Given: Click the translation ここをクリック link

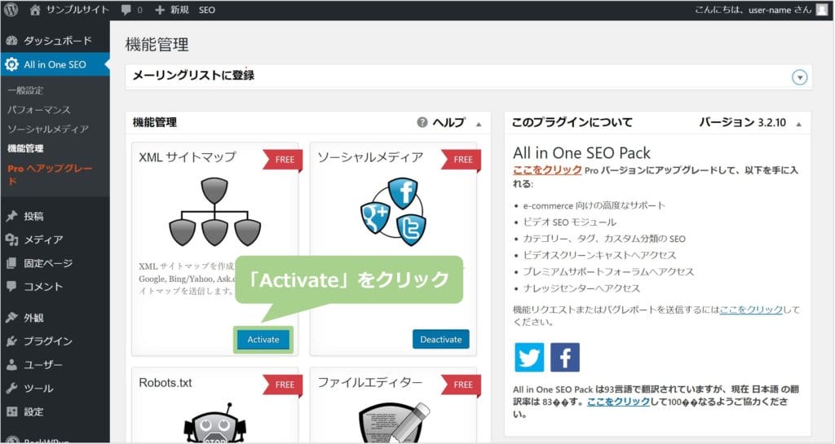Looking at the screenshot, I should pos(618,402).
